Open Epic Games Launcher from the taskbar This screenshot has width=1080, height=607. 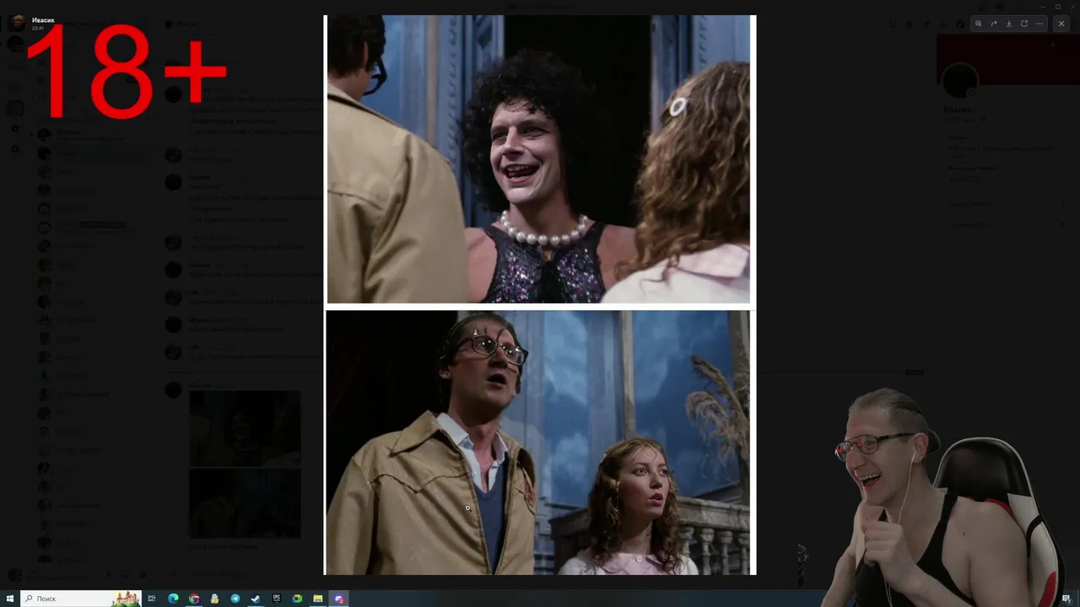tap(277, 599)
